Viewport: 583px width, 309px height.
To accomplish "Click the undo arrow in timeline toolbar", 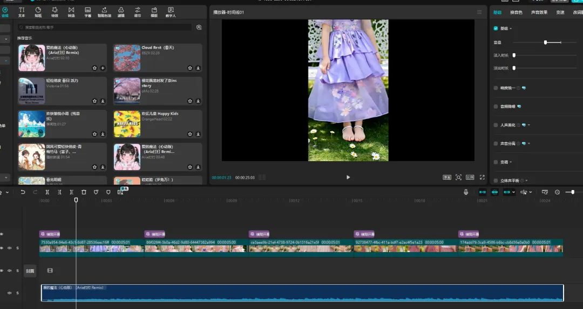I will point(23,192).
